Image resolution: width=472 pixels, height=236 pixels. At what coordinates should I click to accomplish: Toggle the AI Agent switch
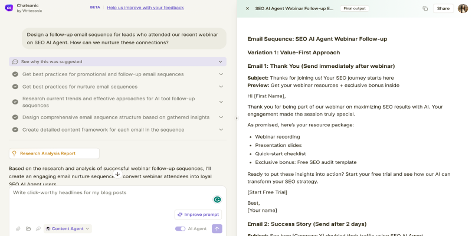181,229
